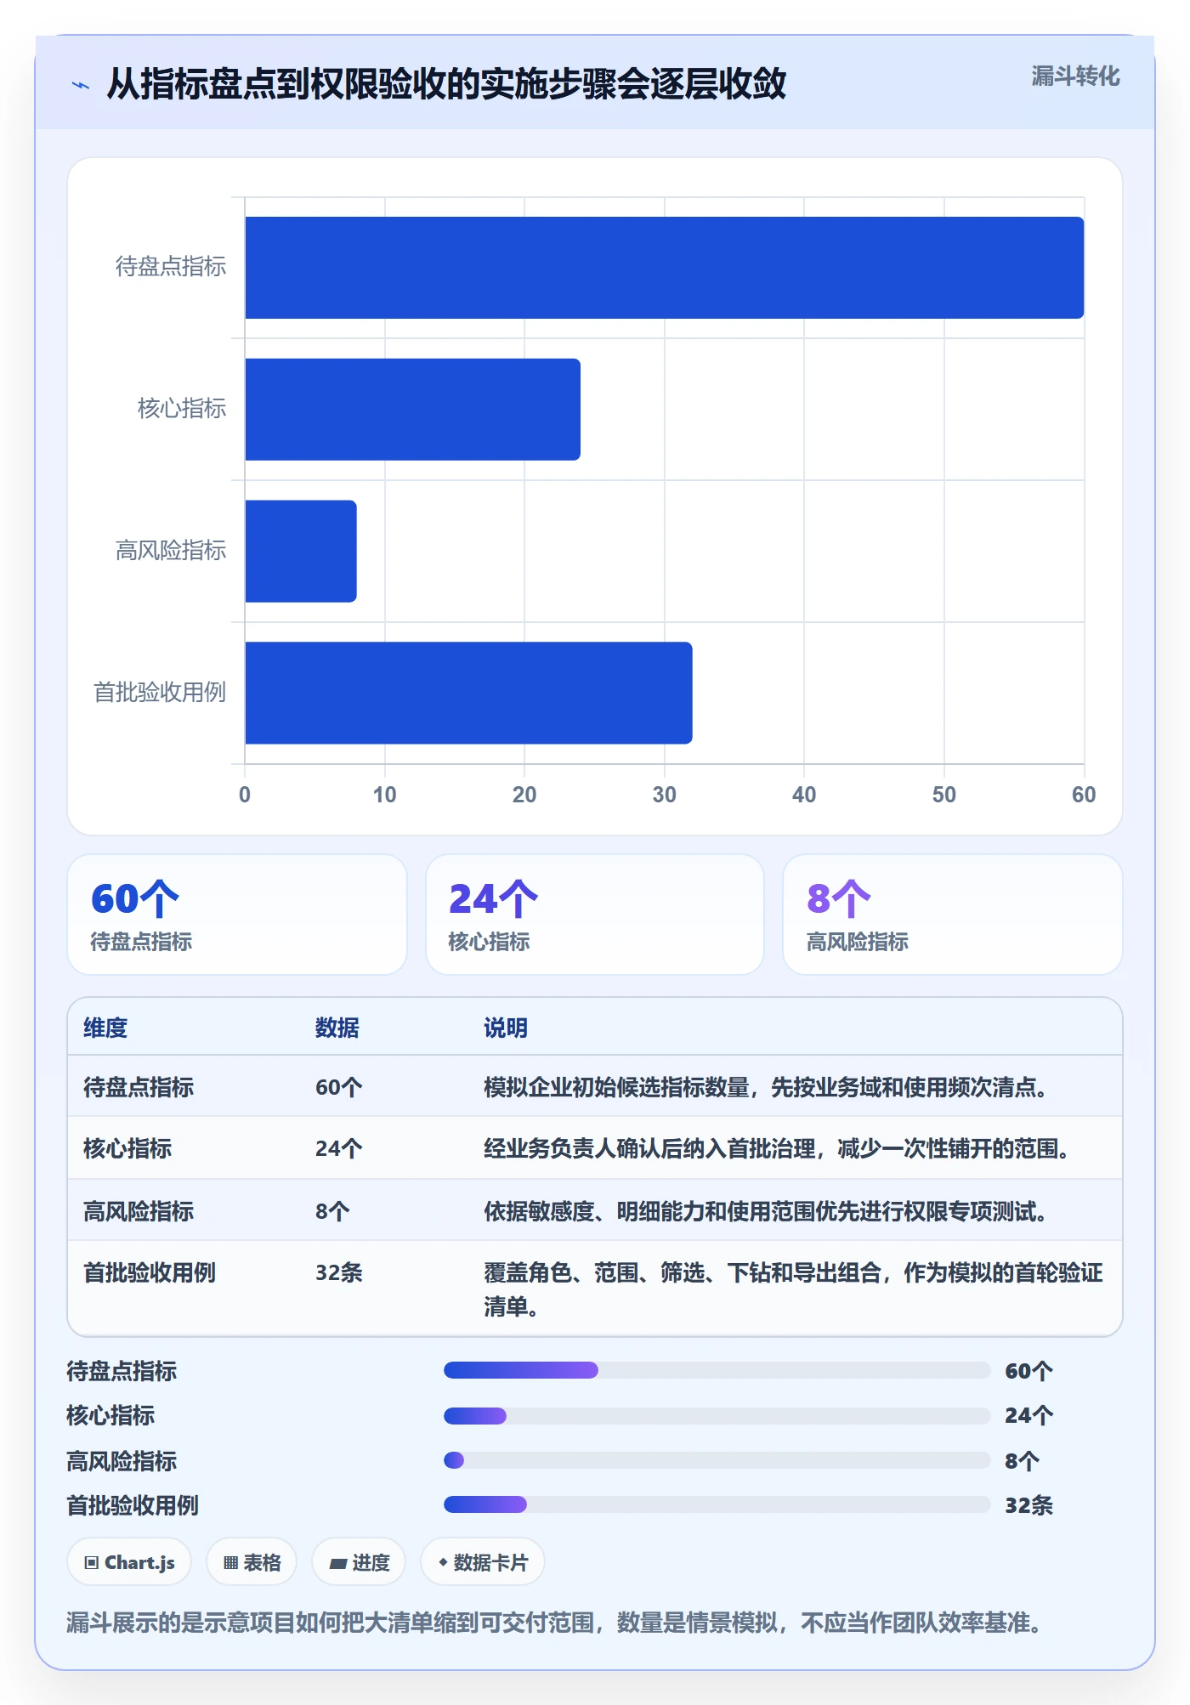Click the 维度 column header
The width and height of the screenshot is (1190, 1705).
105,1028
